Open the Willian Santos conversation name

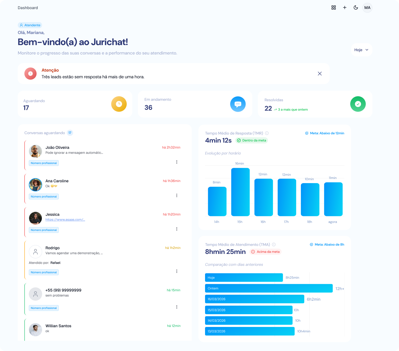click(x=58, y=326)
